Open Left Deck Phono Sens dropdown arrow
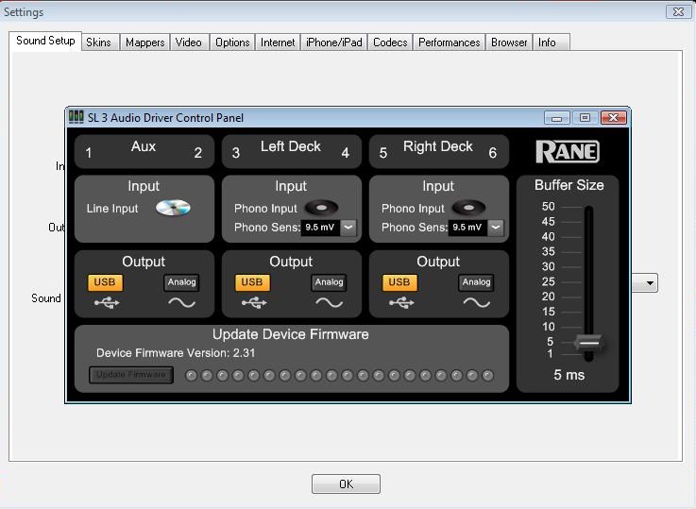The height and width of the screenshot is (509, 696). point(348,228)
